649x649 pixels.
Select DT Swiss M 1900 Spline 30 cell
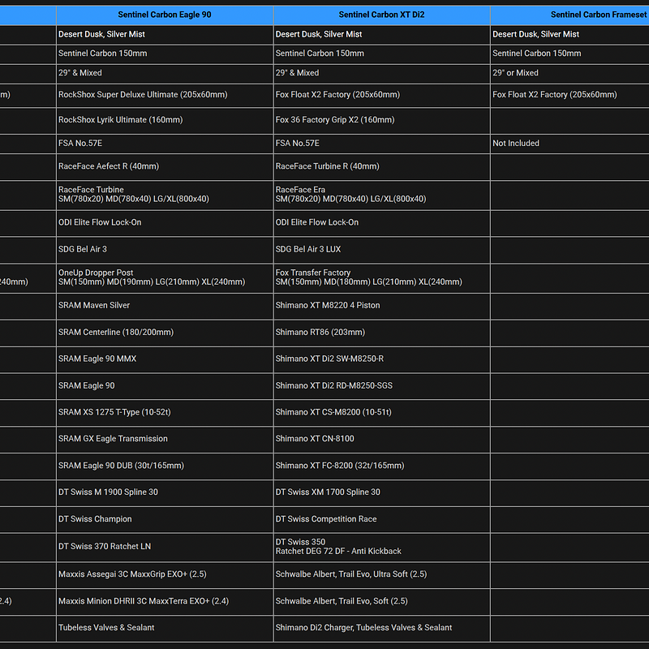(x=165, y=492)
